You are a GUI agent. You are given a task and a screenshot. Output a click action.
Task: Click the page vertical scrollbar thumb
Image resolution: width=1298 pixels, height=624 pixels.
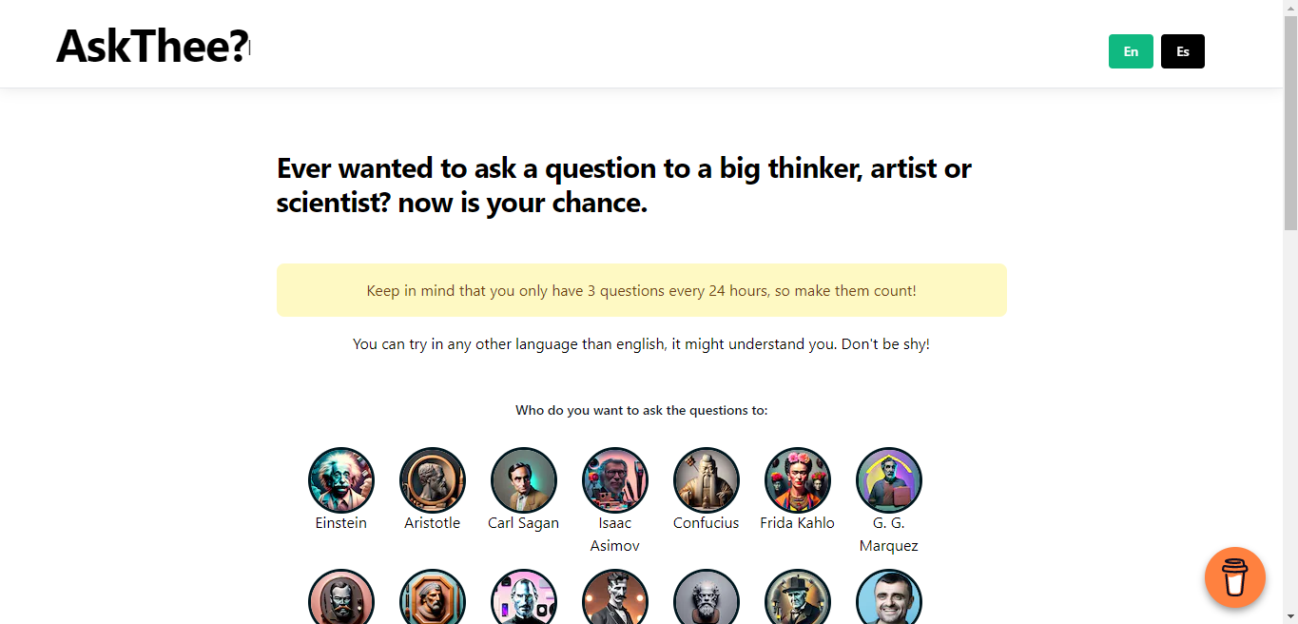(1290, 122)
